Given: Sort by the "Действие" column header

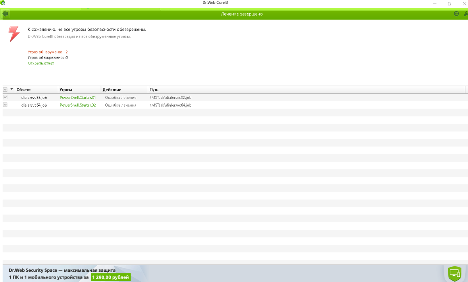Looking at the screenshot, I should click(124, 90).
